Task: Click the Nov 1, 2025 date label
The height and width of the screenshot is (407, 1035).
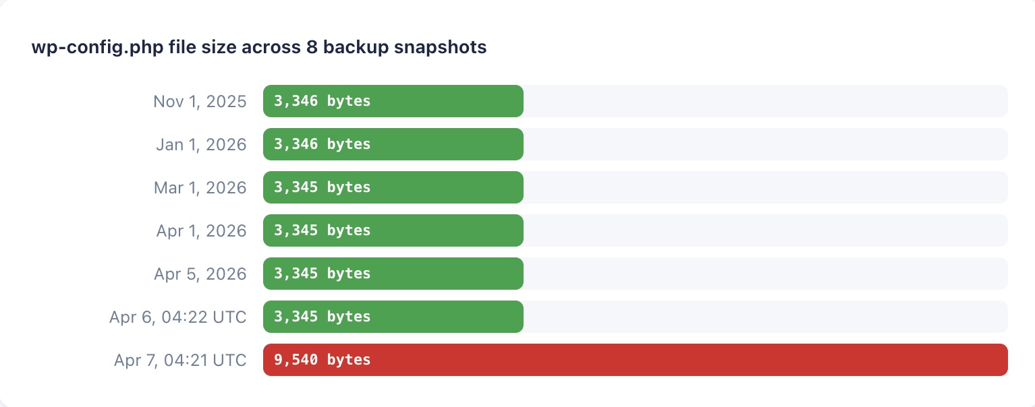Action: coord(200,101)
